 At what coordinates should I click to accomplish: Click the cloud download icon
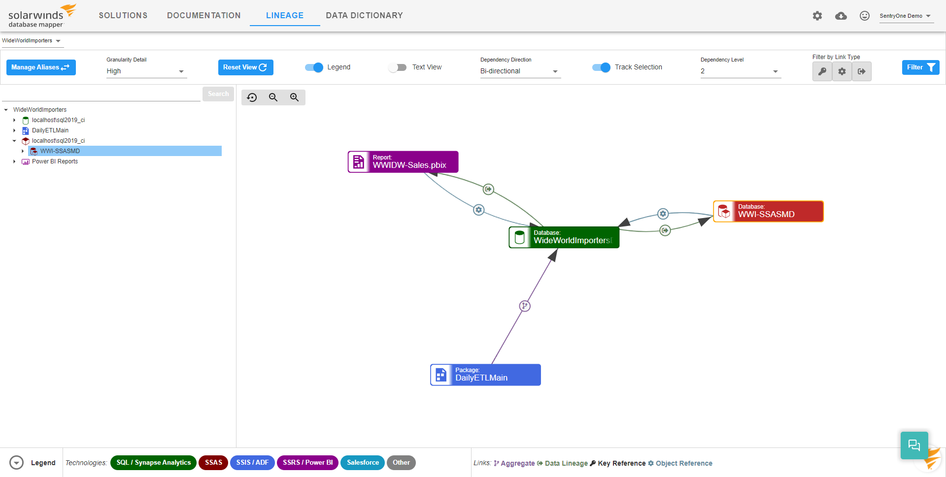(x=841, y=16)
